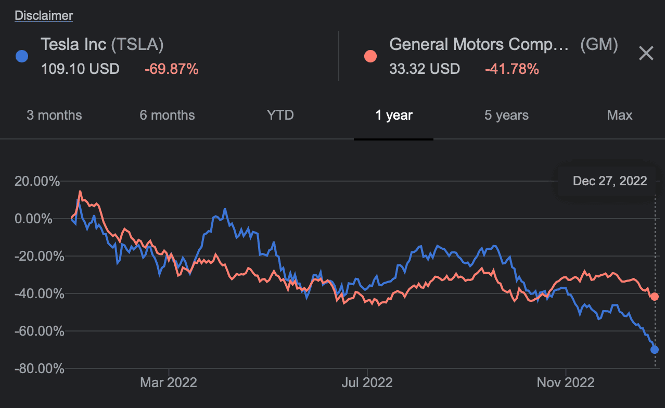Screen dimensions: 665x408
Task: Switch to the 6 months view
Action: (x=167, y=115)
